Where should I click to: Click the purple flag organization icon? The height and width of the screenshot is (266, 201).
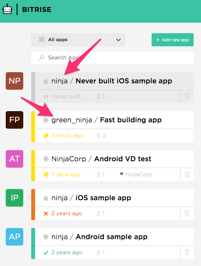coord(121,174)
